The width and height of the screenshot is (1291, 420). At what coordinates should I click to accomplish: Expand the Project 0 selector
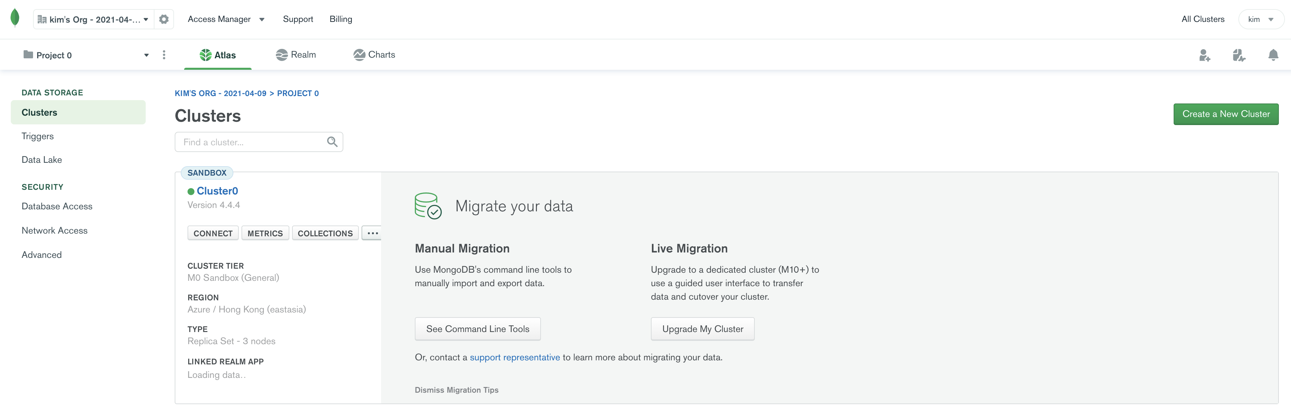click(86, 55)
